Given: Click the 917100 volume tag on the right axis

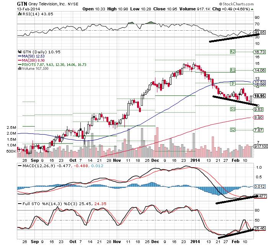Looking at the screenshot, I should coord(261,146).
